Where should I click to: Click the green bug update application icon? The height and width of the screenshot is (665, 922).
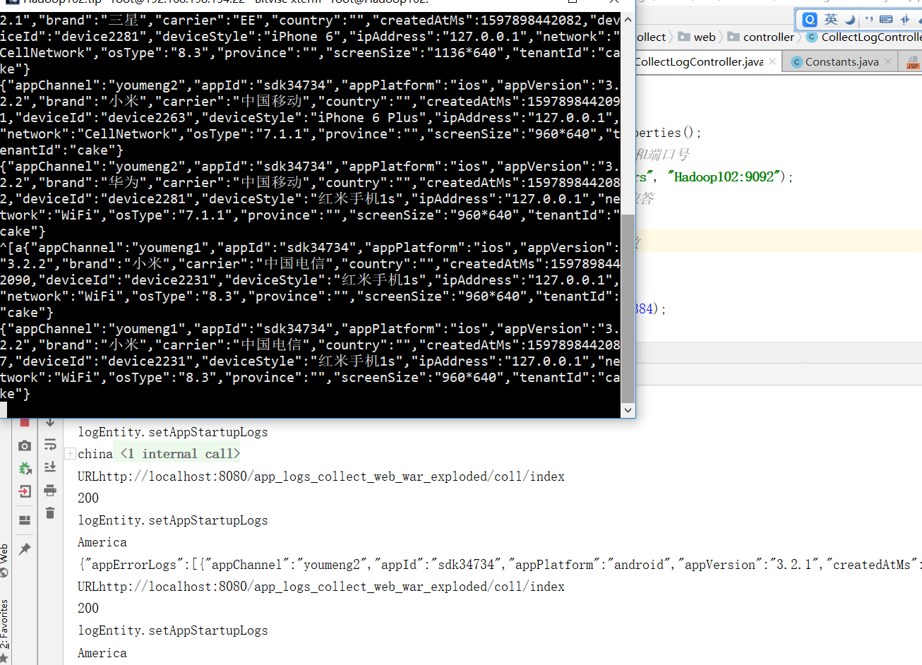25,468
